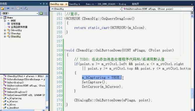
Task: Select CAboutDlg class in tree
Action: tap(16, 30)
